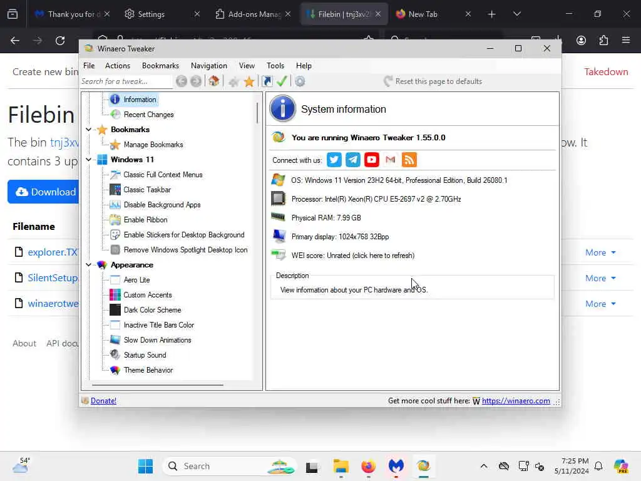Viewport: 641px width, 481px height.
Task: Click Malwarebytes icon in taskbar
Action: tap(396, 466)
